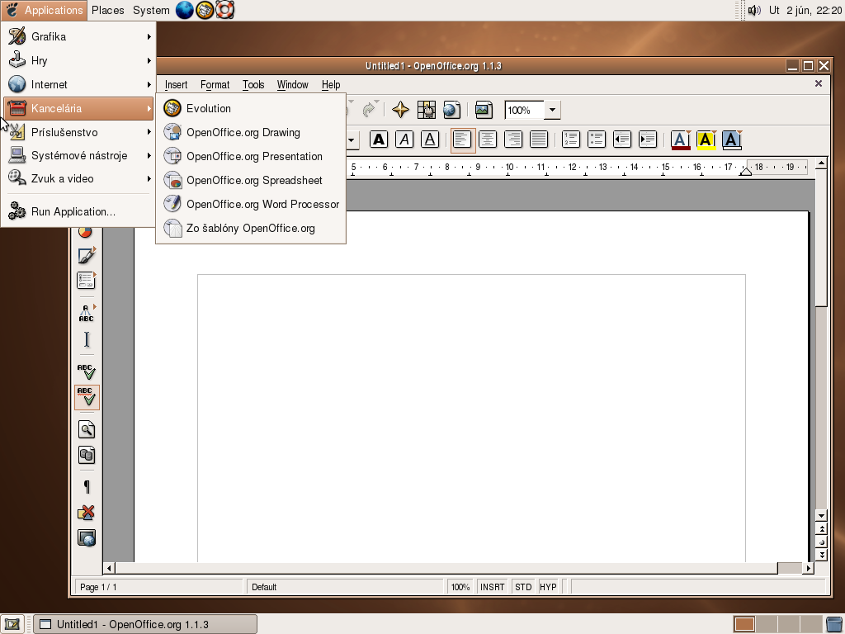This screenshot has height=634, width=845.
Task: Click the Insert Form Controls icon
Action: (86, 281)
